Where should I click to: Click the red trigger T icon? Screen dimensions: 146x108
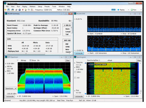(23, 10)
